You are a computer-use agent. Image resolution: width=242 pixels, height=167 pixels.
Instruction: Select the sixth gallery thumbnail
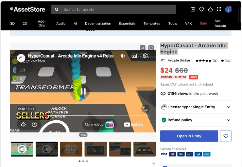(145, 149)
